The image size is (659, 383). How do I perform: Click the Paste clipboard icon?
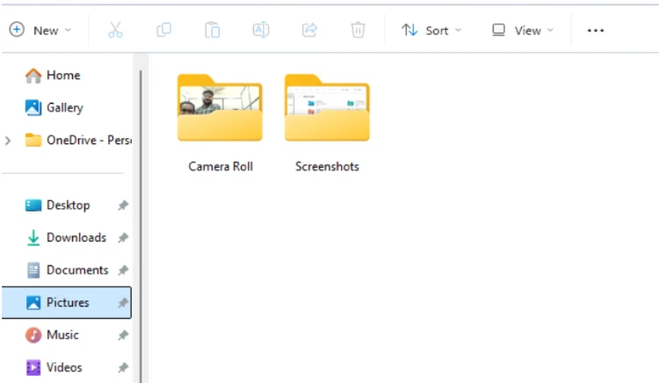[x=213, y=30]
